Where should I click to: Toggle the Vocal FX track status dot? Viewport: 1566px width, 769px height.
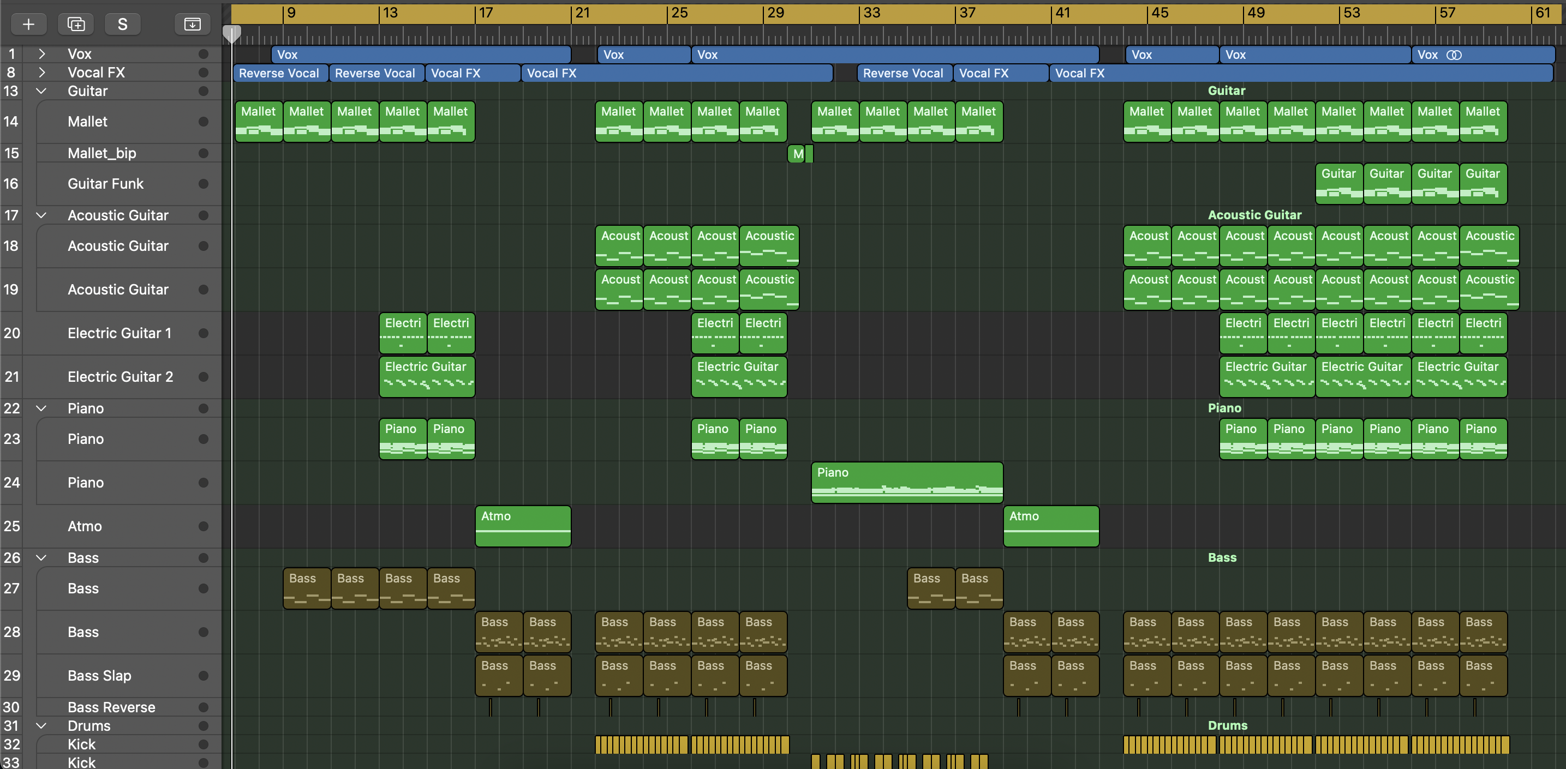tap(203, 73)
